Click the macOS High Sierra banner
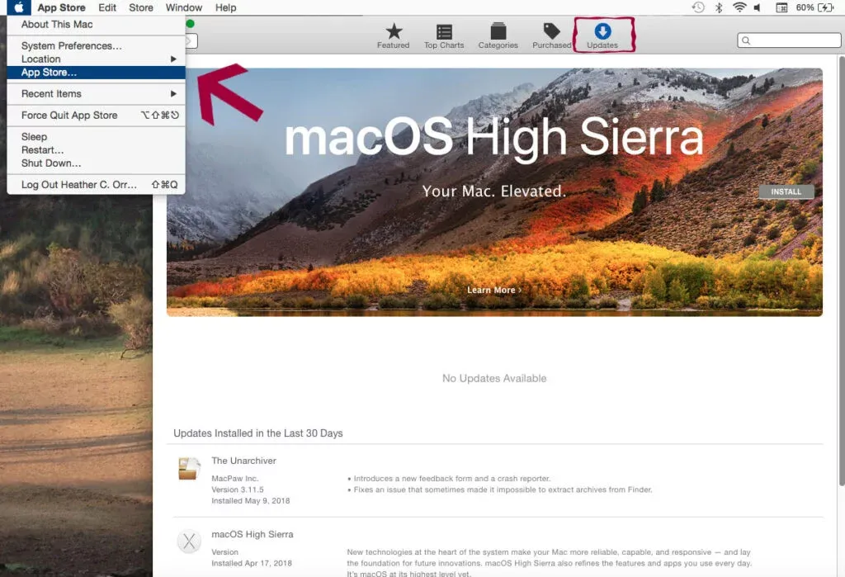This screenshot has height=577, width=845. point(494,192)
